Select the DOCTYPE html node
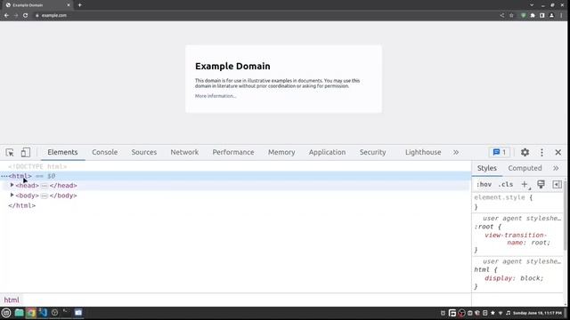This screenshot has height=320, width=570. click(x=37, y=166)
